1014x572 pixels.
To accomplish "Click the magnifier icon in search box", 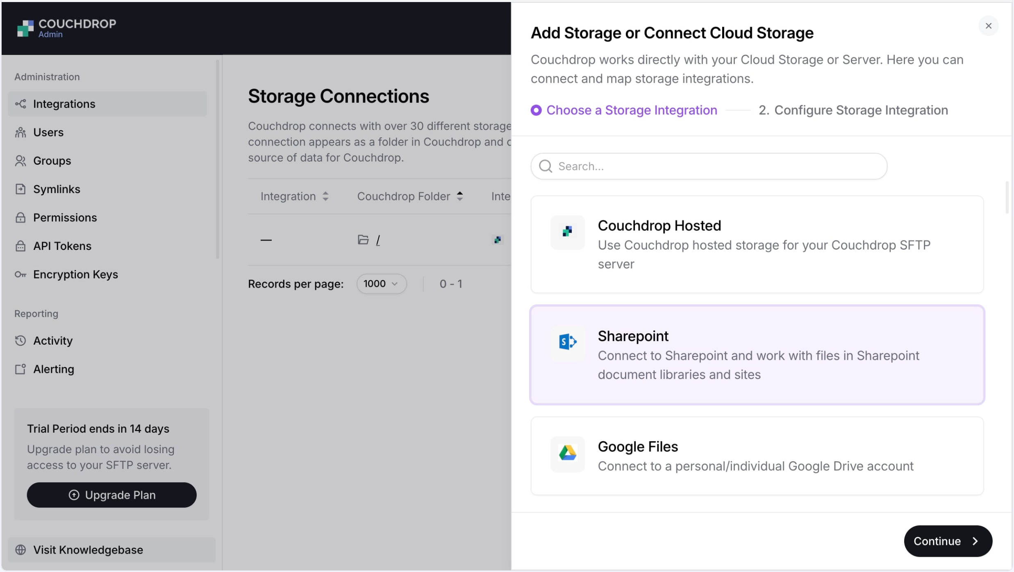I will tap(546, 166).
